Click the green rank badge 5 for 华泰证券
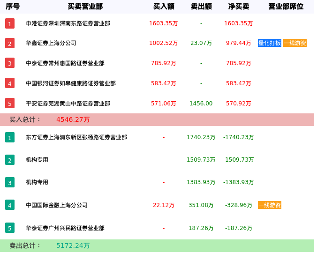Viewport: 317px width, 253px height. (x=10, y=228)
